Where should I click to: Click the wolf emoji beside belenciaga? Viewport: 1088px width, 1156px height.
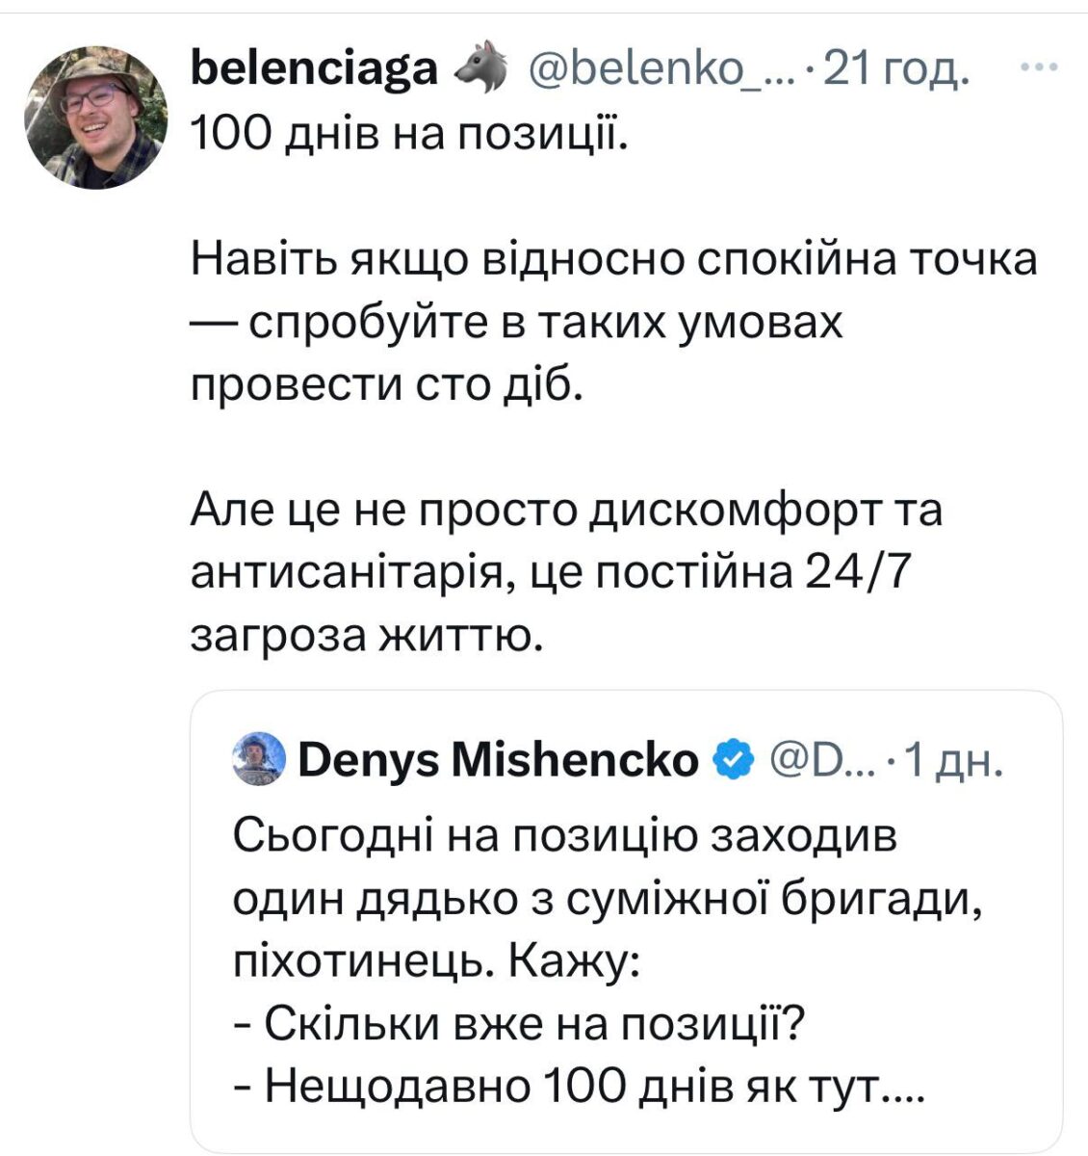pos(479,68)
